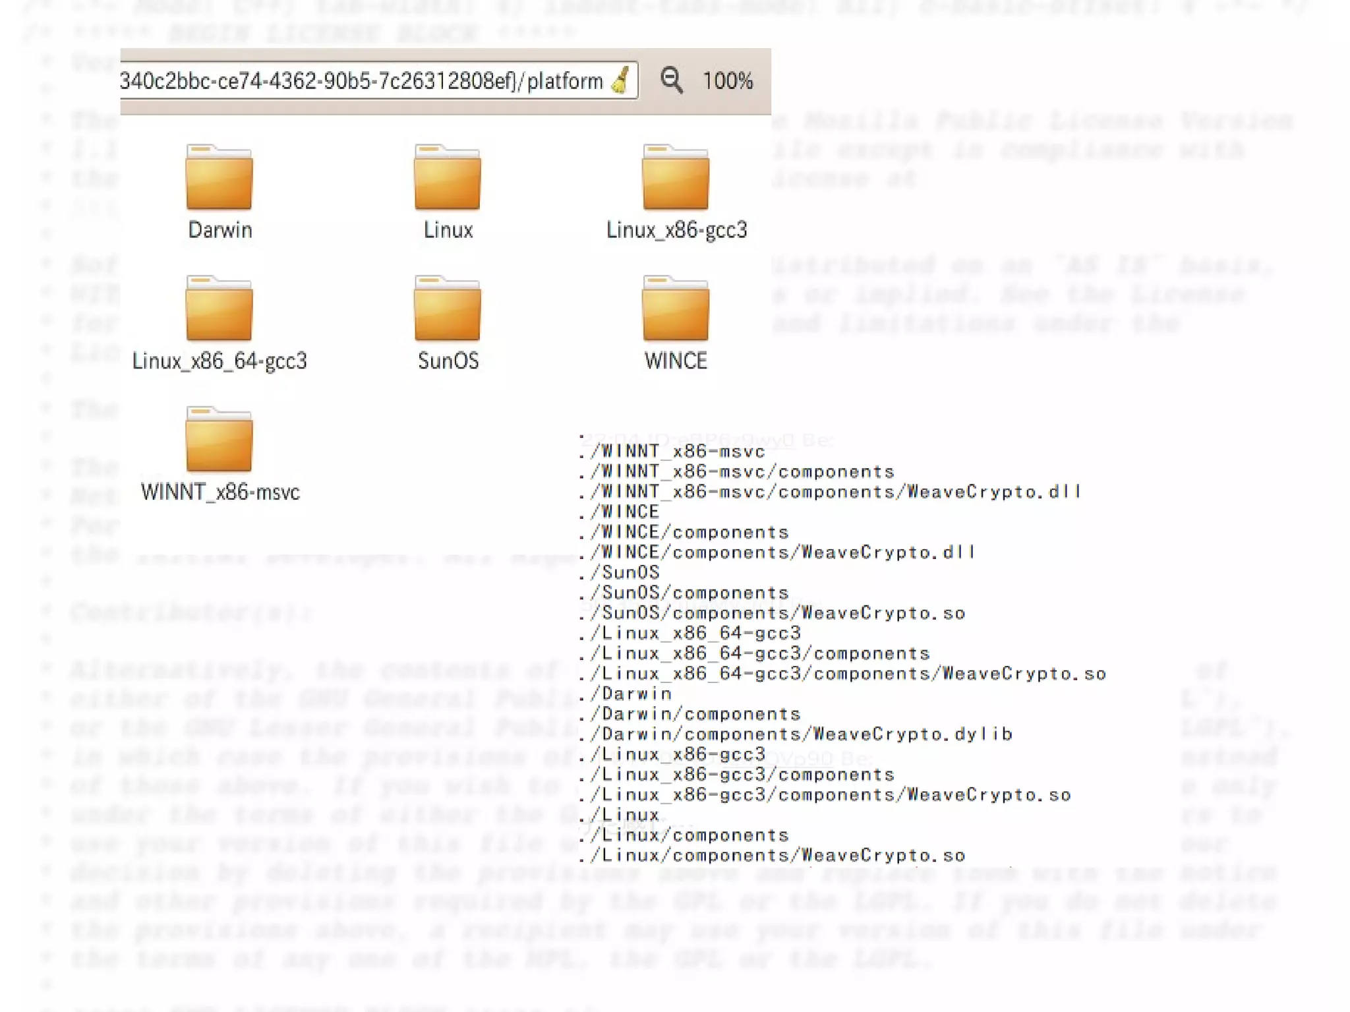Click the zoom magnifier icon
The width and height of the screenshot is (1350, 1012).
click(672, 80)
